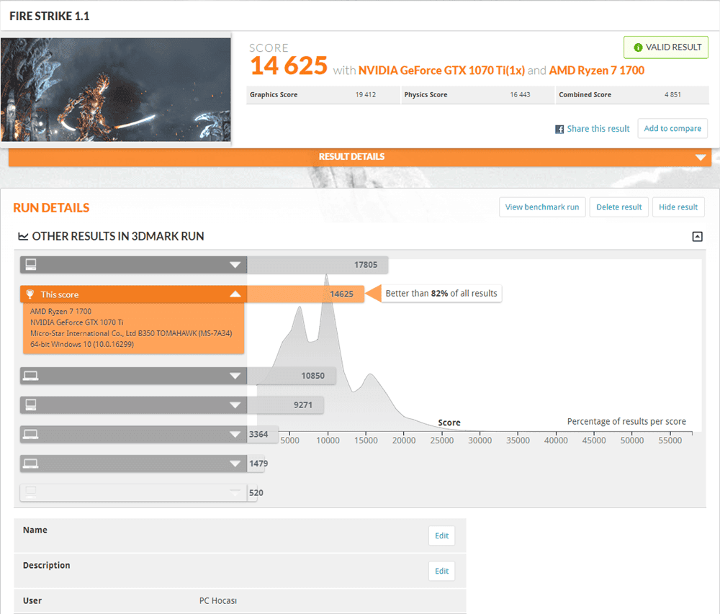
Task: Open the Fire Strike scene thumbnail
Action: (116, 89)
